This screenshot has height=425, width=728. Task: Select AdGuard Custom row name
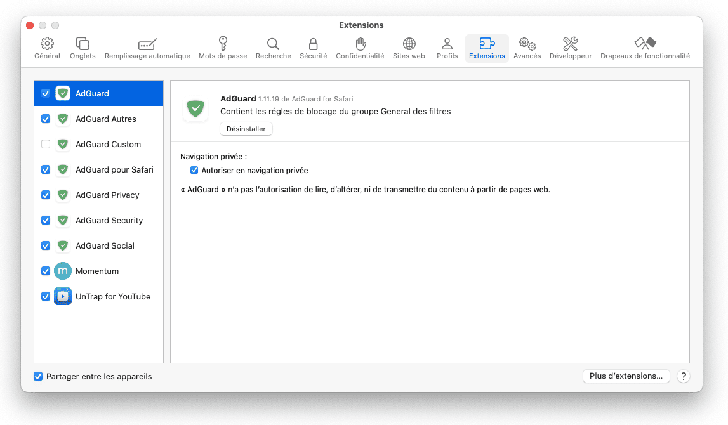[108, 144]
